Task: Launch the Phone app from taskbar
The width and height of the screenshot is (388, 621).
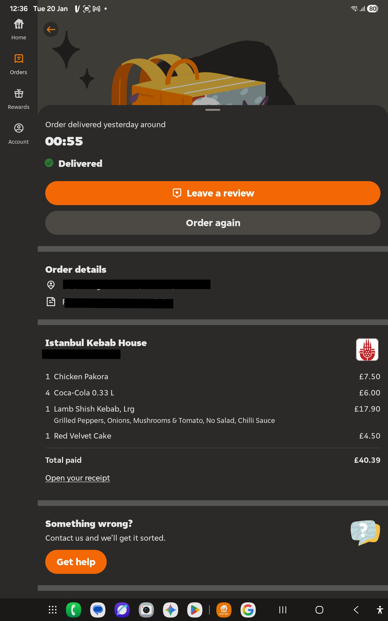Action: click(74, 610)
